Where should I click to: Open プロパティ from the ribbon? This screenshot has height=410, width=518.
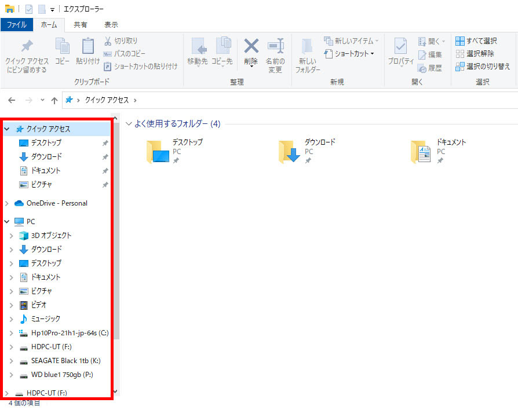(x=400, y=47)
